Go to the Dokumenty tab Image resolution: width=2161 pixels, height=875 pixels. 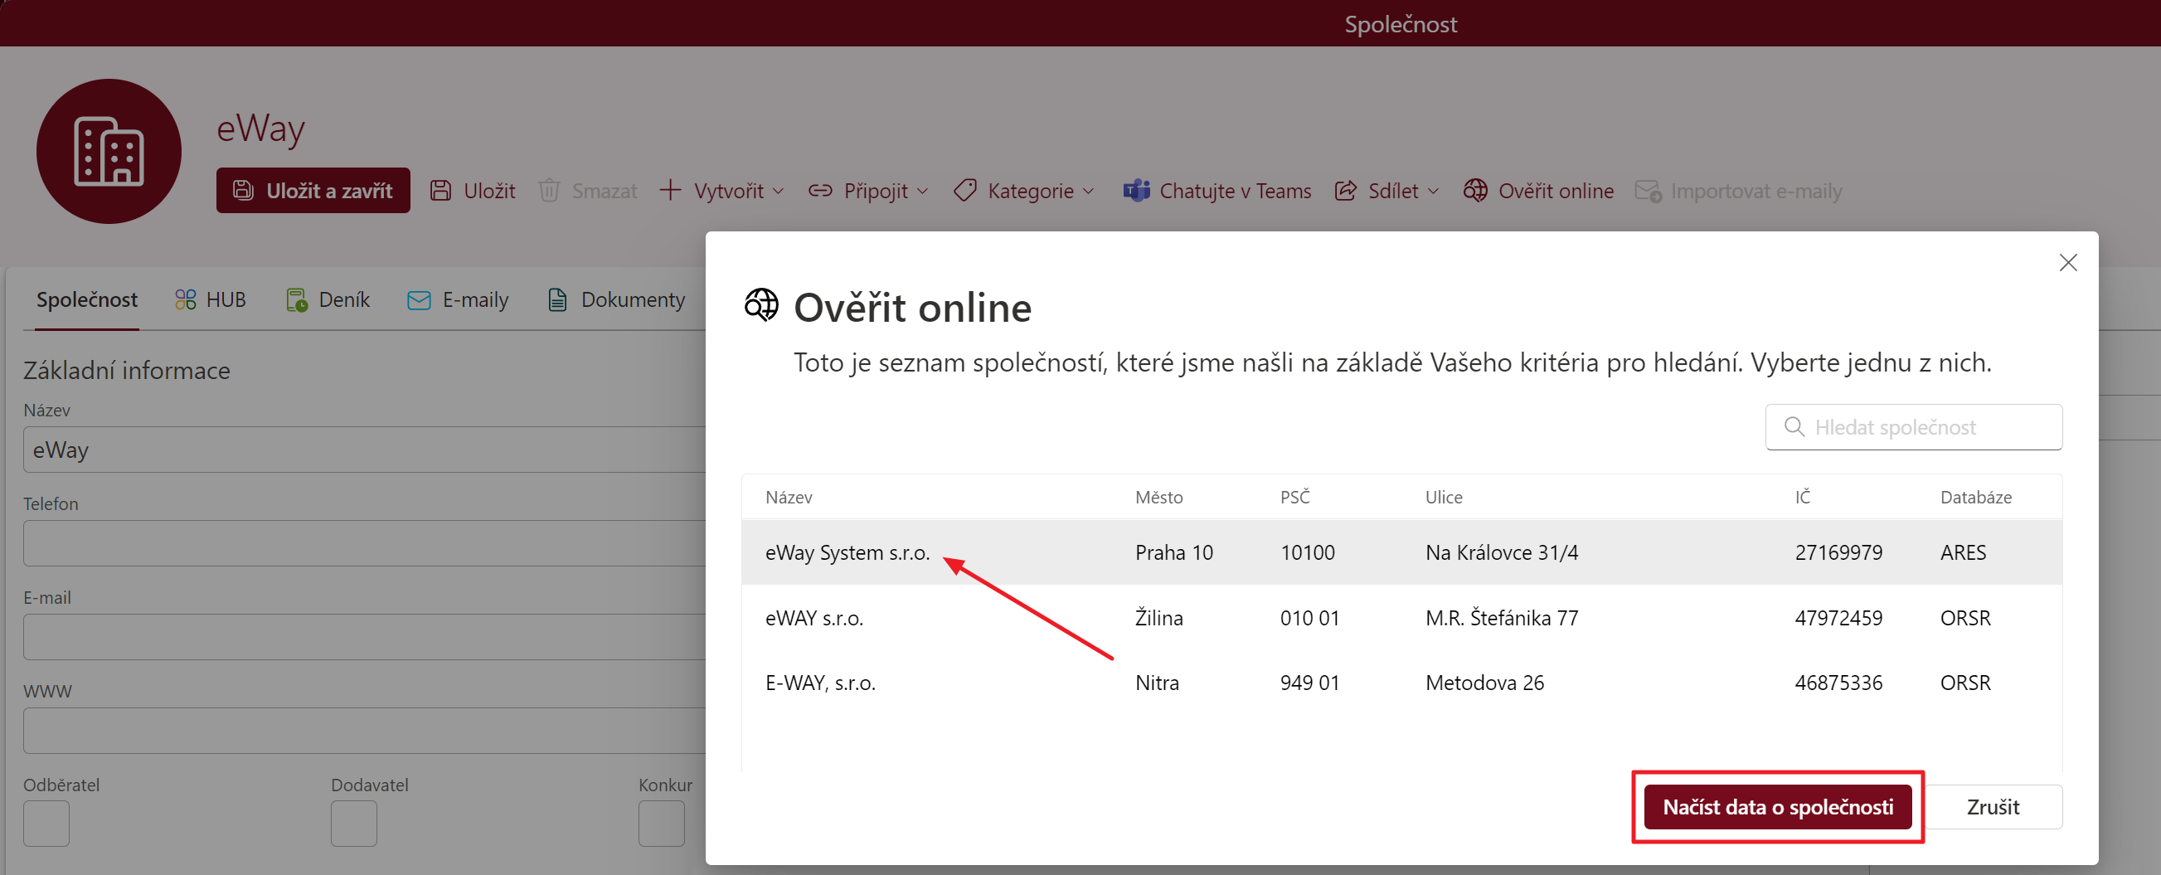coord(616,299)
